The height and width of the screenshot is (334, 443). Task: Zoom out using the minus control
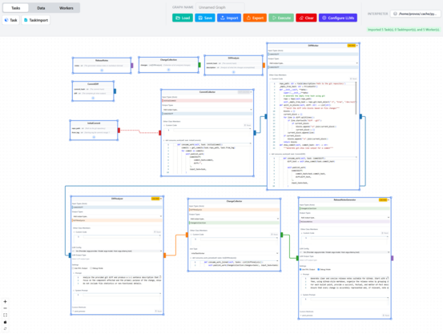pos(5,308)
